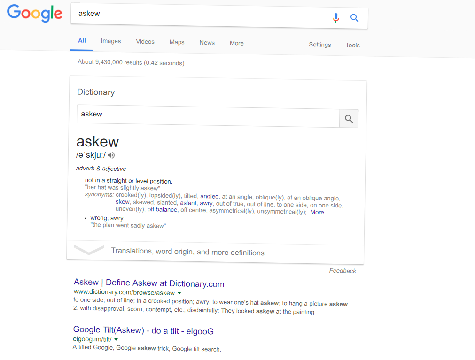Screen dimensions: 475x360
Task: Click the dictionary word input field
Action: click(208, 115)
